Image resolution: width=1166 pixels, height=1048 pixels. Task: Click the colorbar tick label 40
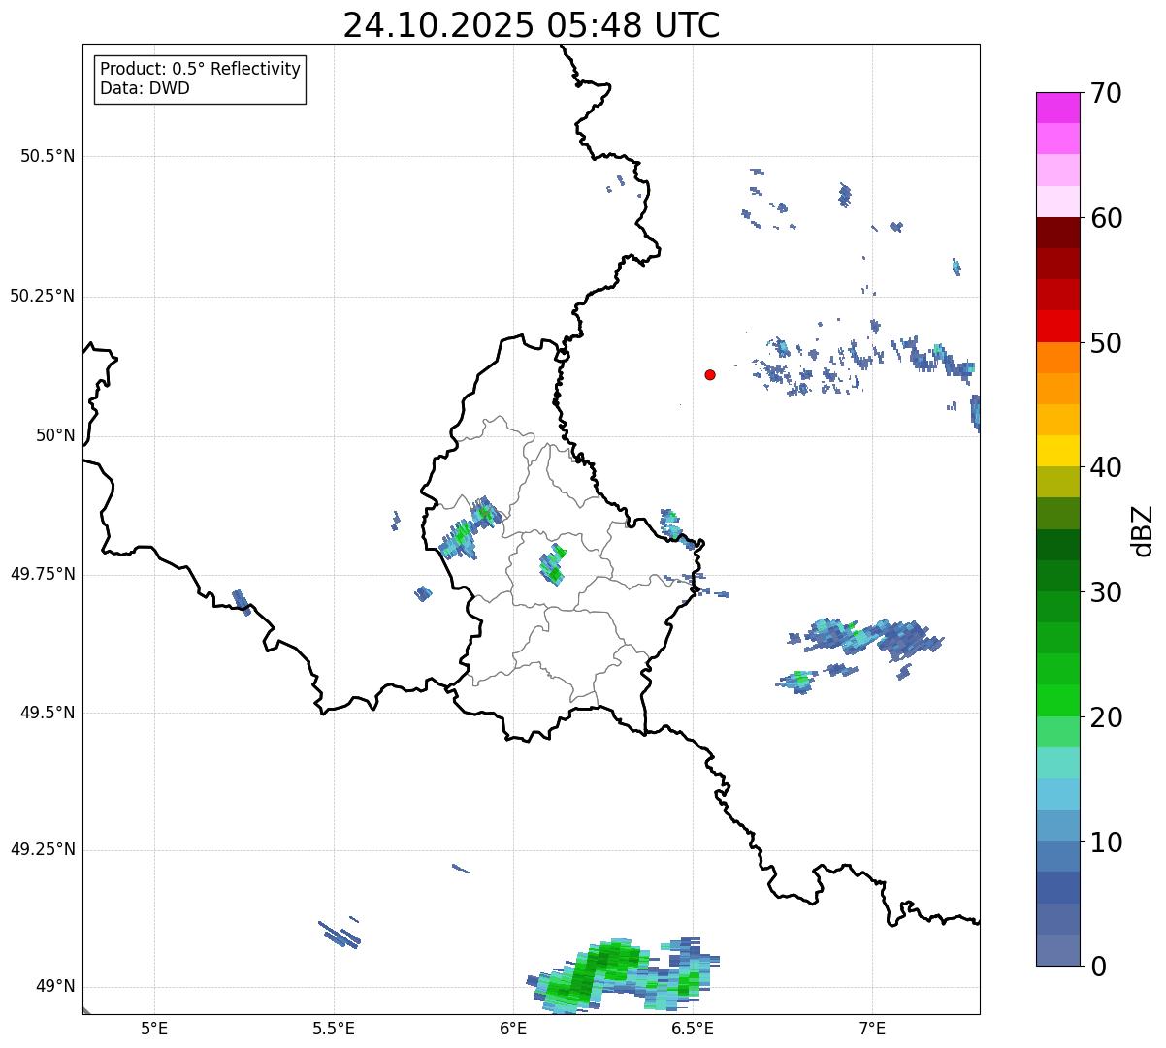(1106, 467)
